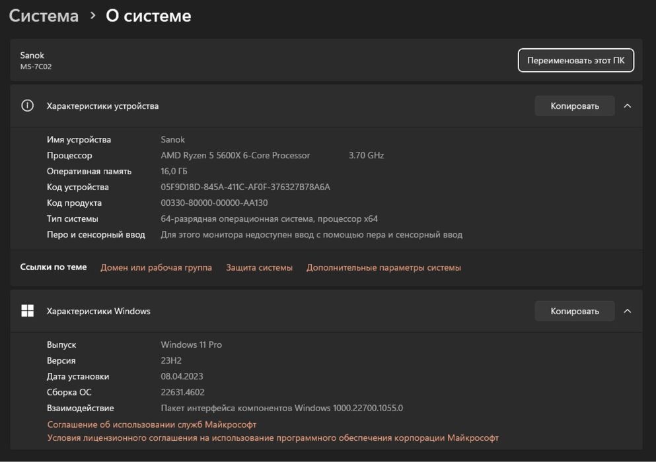Click the info icon beside Характеристики устройства
656x462 pixels.
pyautogui.click(x=27, y=106)
